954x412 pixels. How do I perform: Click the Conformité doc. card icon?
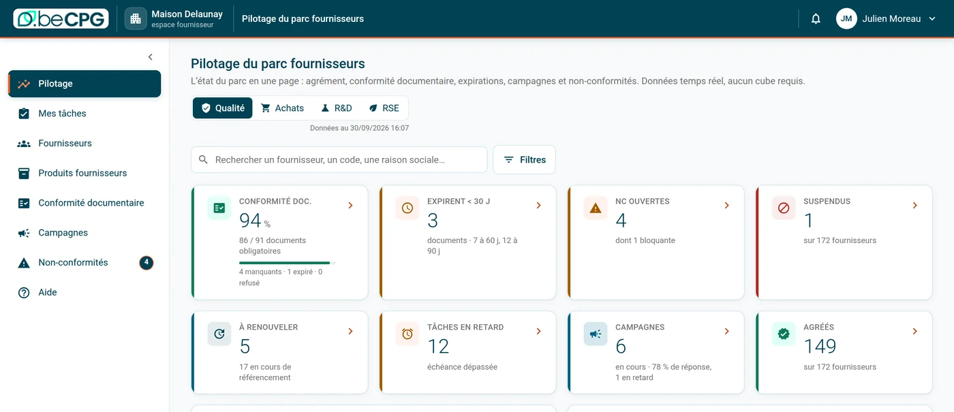pos(219,208)
